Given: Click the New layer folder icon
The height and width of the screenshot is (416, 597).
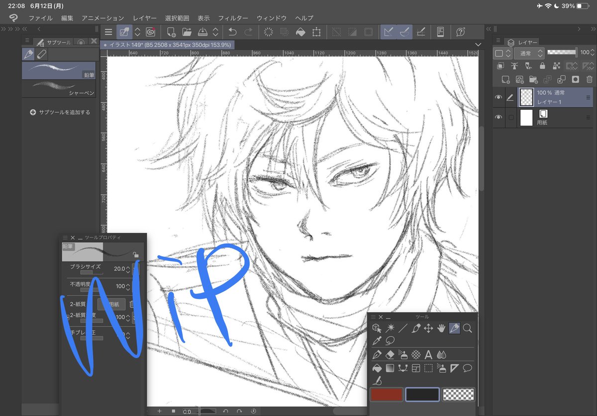Looking at the screenshot, I should [533, 79].
